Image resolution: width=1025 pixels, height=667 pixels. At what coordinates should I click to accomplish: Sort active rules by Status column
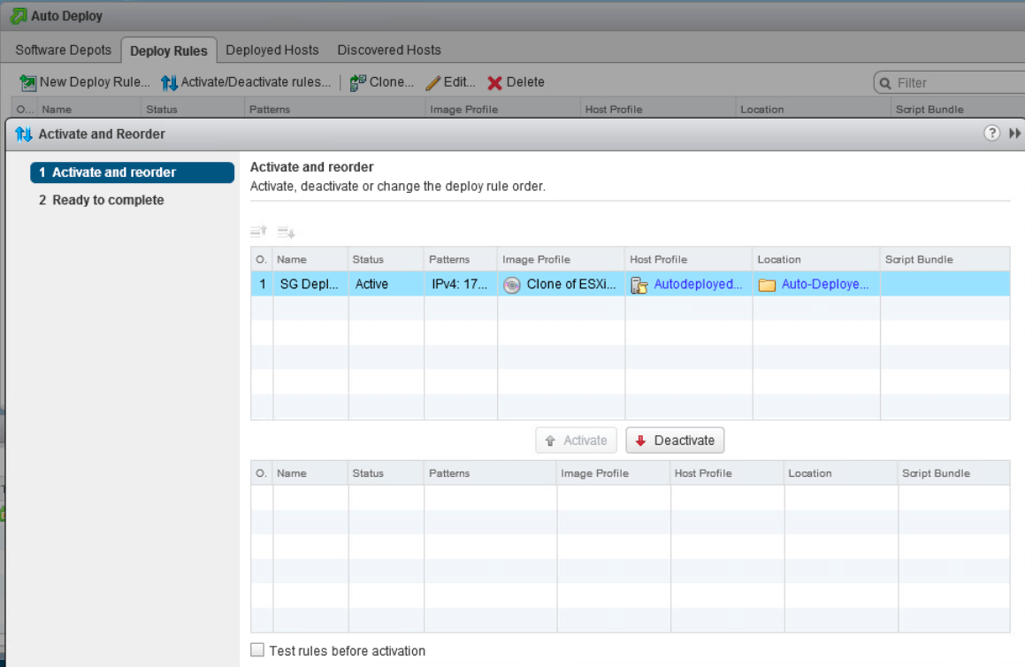coord(386,259)
